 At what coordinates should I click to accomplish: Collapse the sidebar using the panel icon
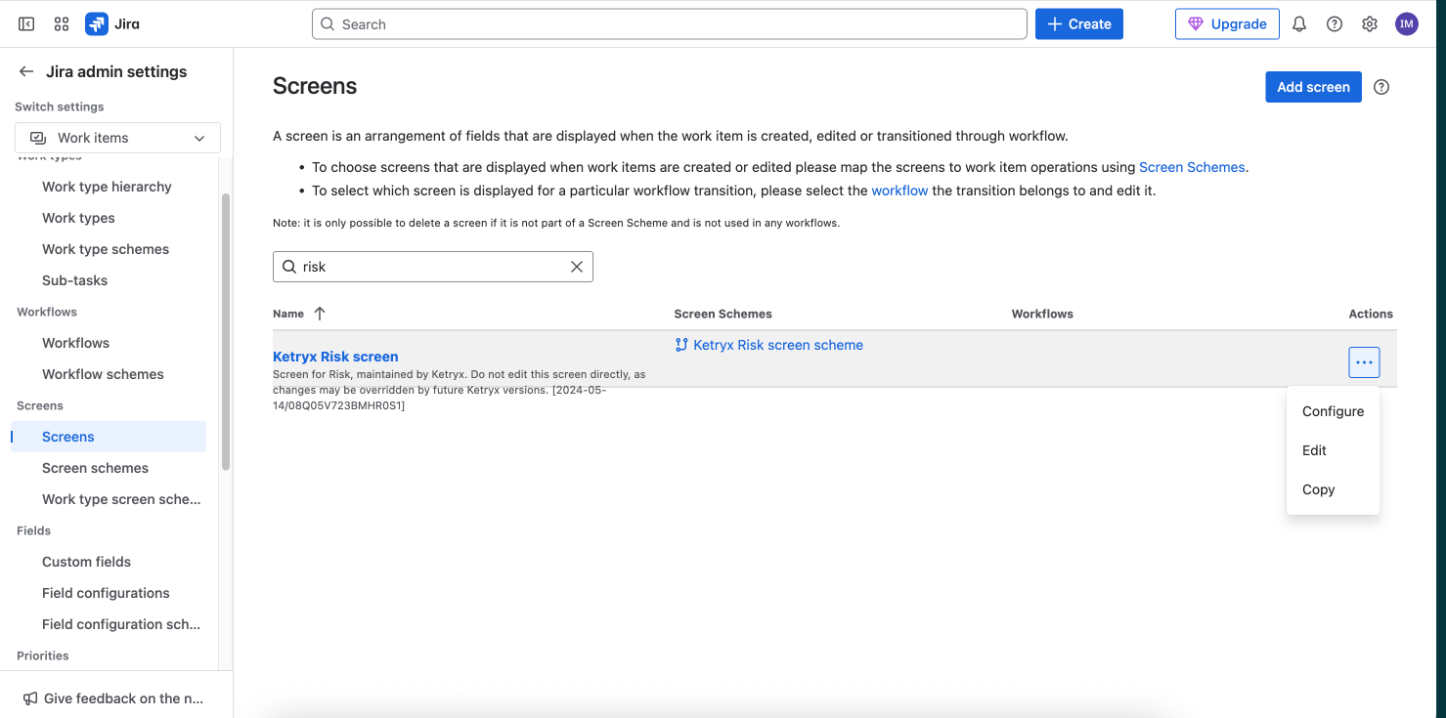point(26,24)
